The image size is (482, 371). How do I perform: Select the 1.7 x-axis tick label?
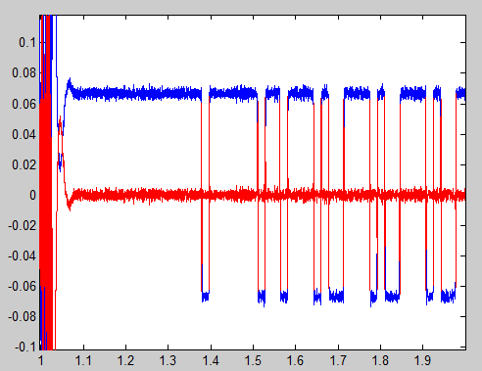click(x=338, y=361)
